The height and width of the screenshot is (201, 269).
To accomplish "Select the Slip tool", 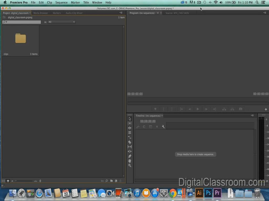I will point(130,147).
